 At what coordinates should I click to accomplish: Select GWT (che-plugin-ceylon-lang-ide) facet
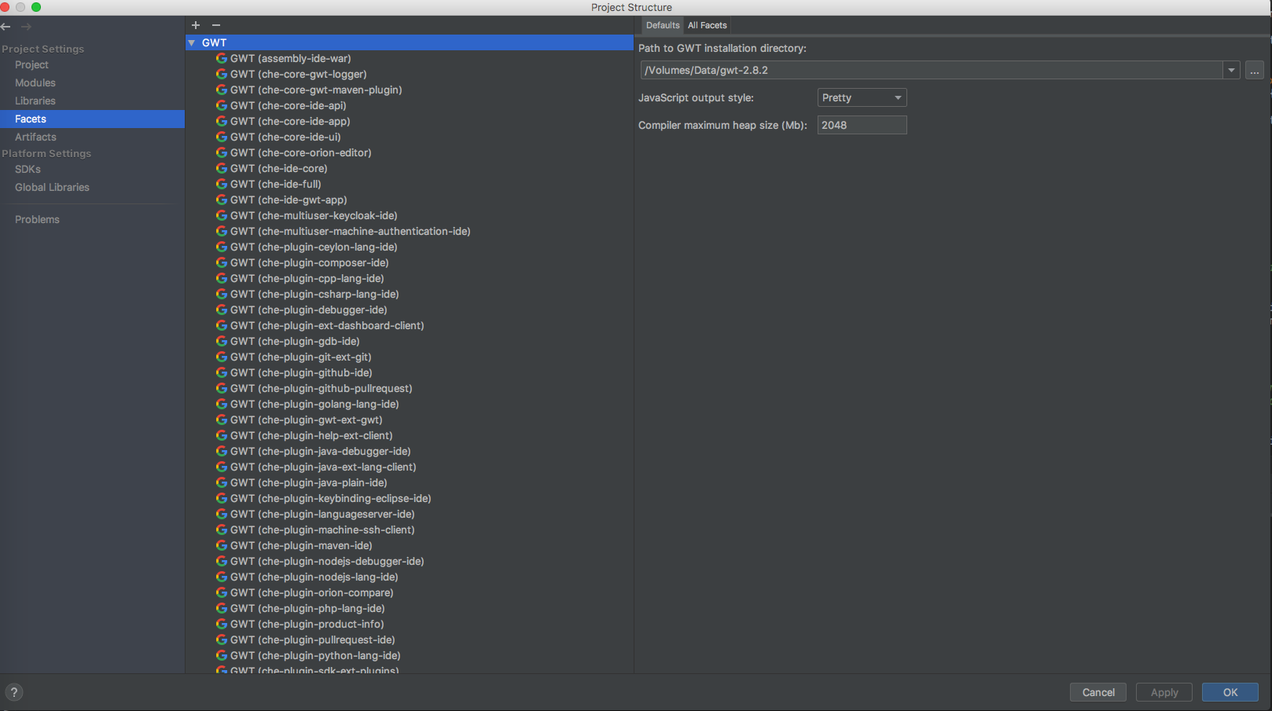click(x=314, y=247)
